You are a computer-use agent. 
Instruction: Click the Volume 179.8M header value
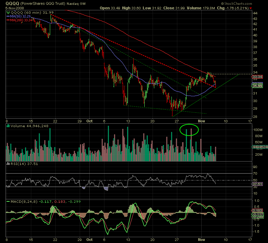201,8
